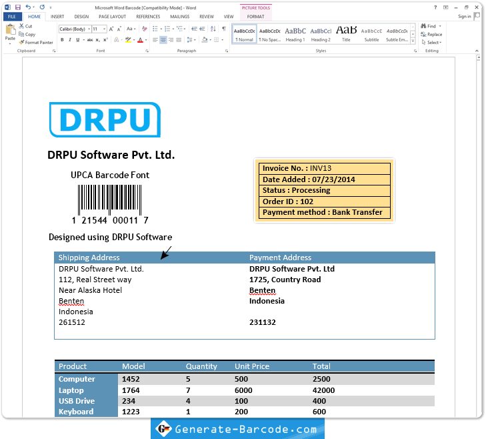Image resolution: width=486 pixels, height=439 pixels.
Task: Expand the Styles gallery
Action: pos(413,41)
